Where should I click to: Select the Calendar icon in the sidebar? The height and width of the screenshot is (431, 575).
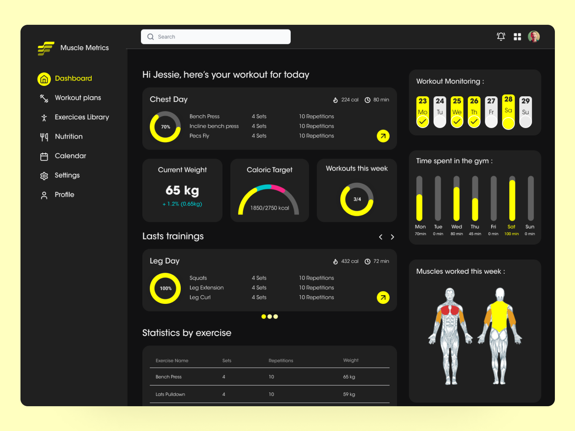point(44,156)
